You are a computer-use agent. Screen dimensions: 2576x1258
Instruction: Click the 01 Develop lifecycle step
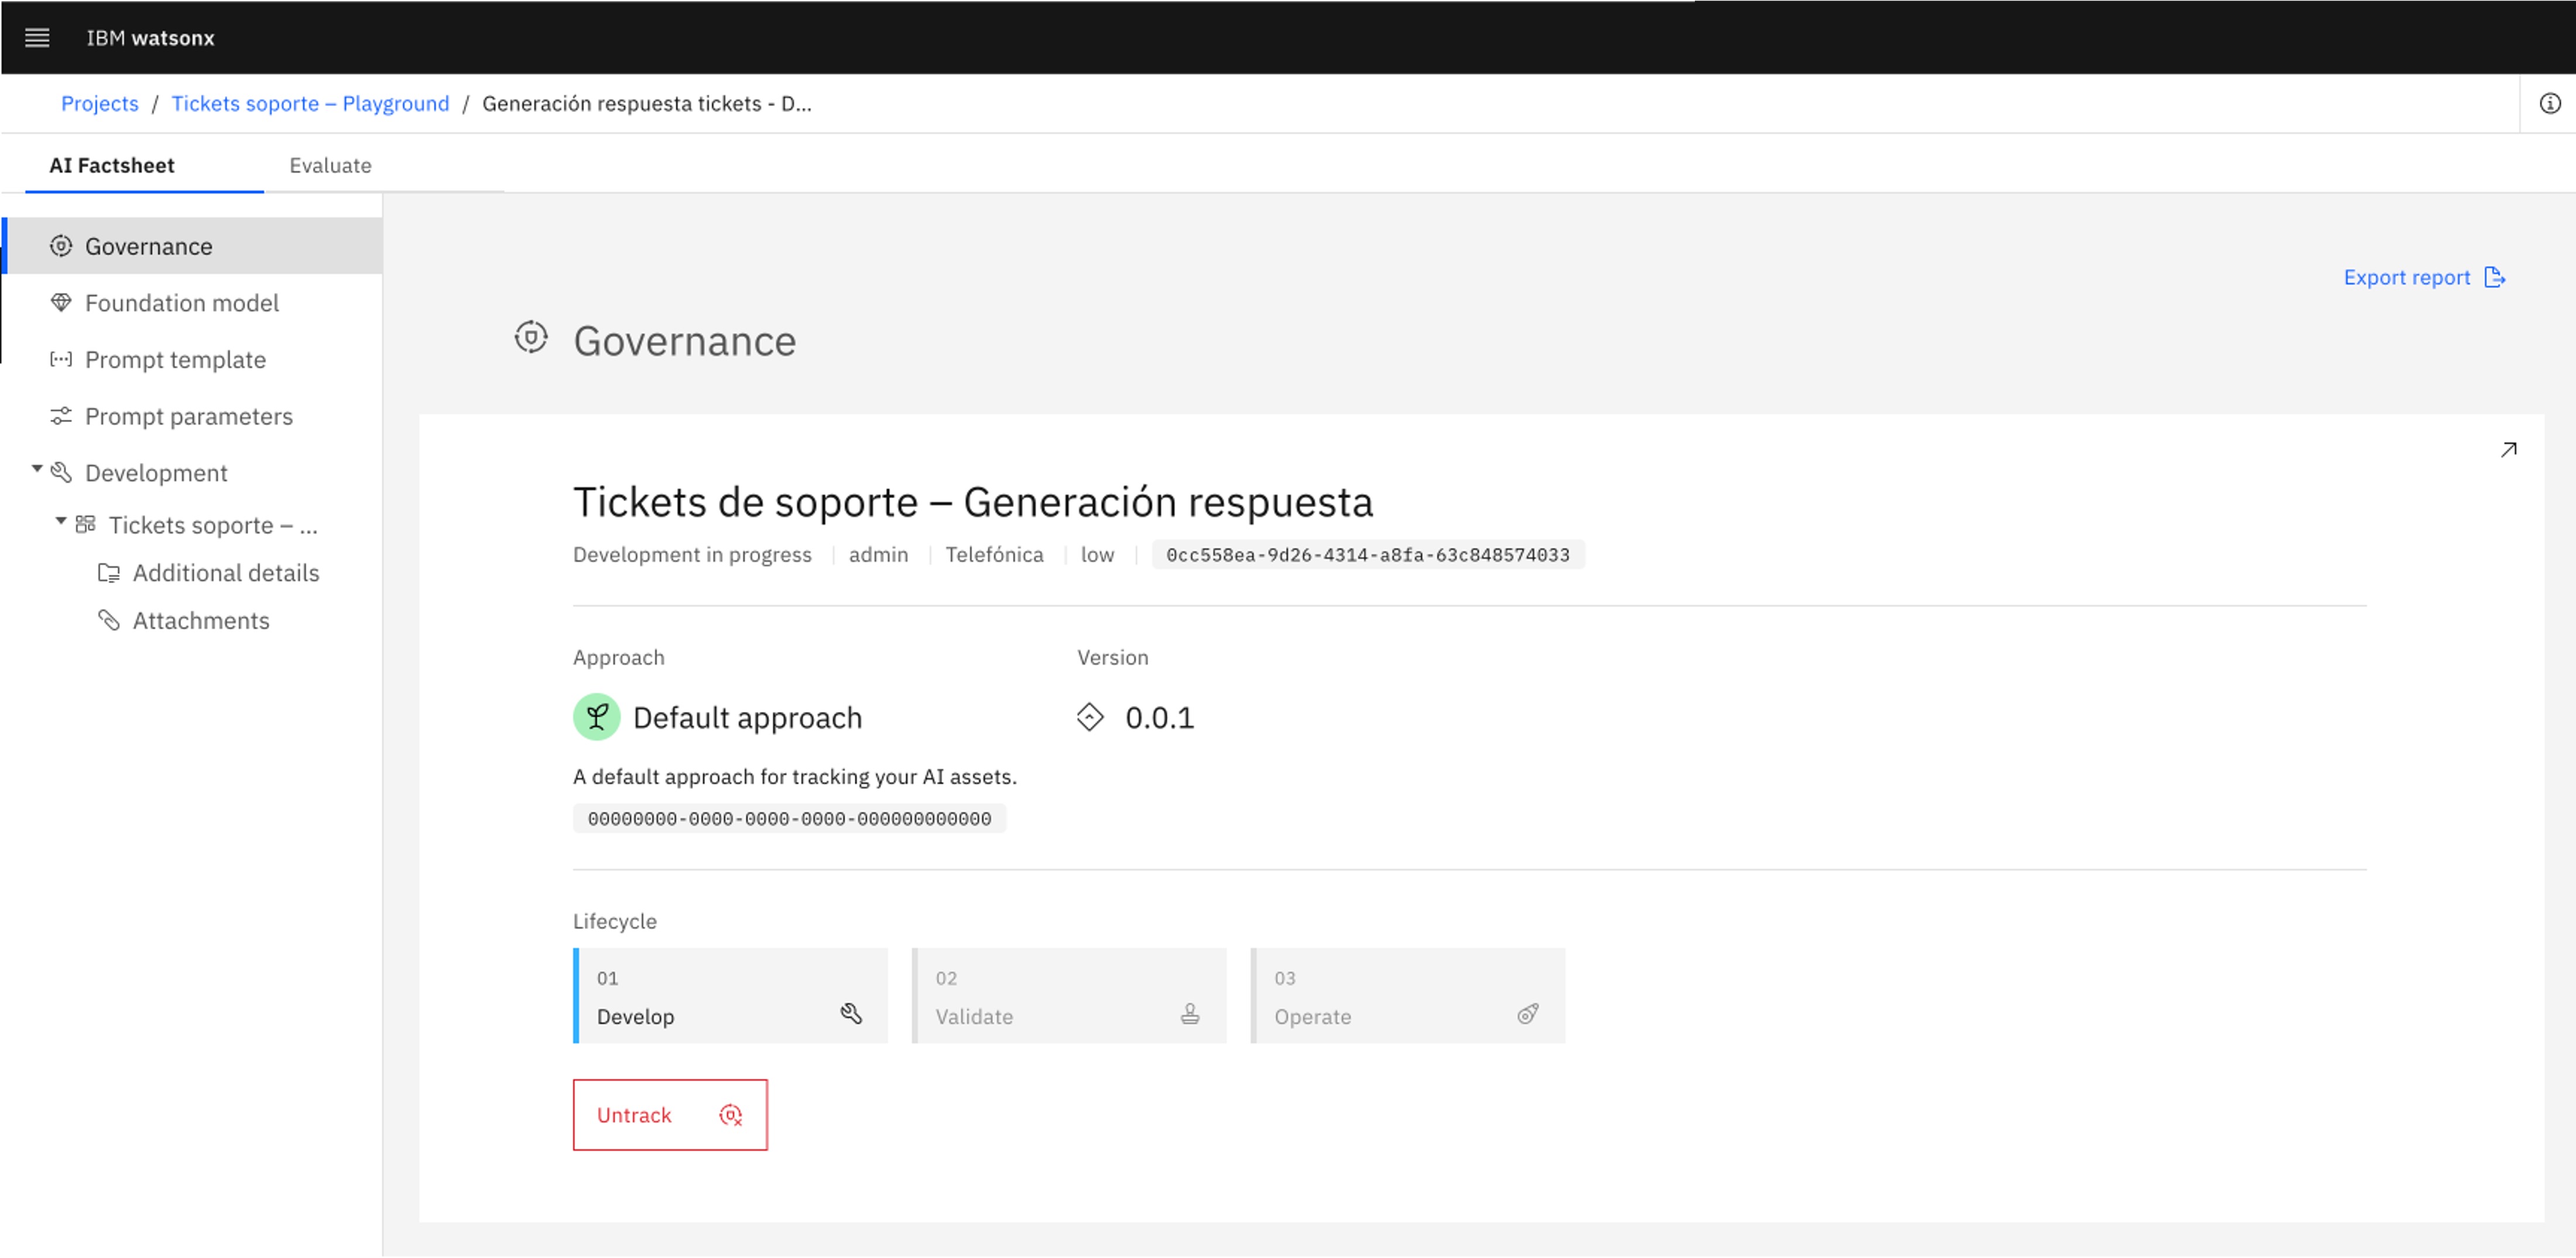point(730,996)
